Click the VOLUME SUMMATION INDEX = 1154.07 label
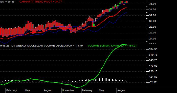This screenshot has height=93, width=177. point(112,46)
